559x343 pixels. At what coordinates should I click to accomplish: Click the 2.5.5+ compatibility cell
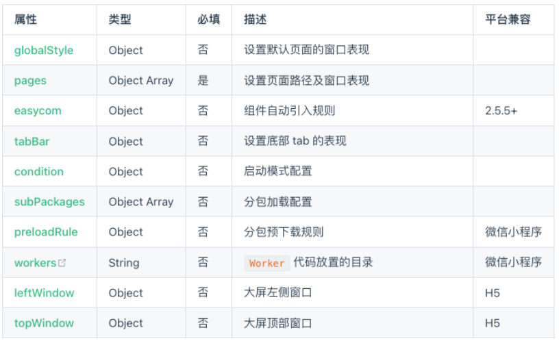click(501, 111)
